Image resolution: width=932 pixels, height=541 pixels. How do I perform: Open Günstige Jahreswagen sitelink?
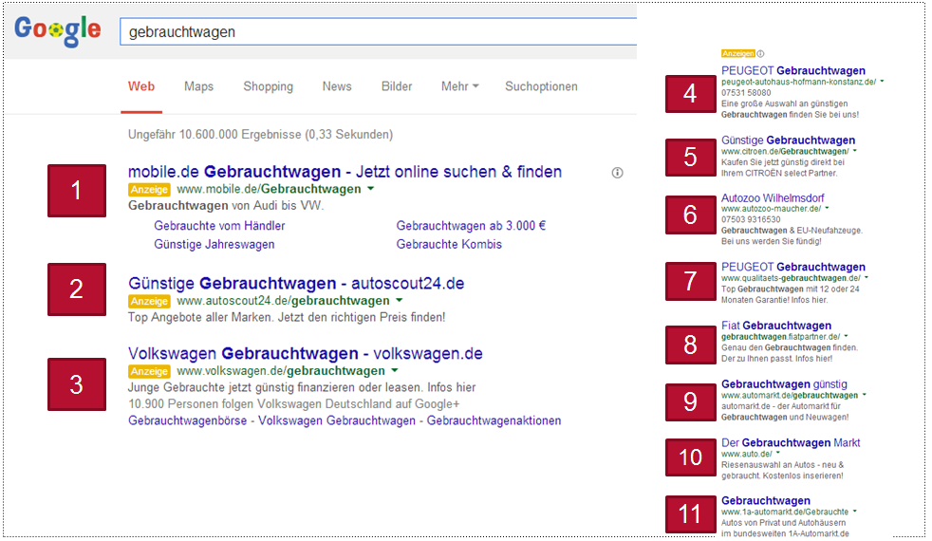tap(214, 244)
